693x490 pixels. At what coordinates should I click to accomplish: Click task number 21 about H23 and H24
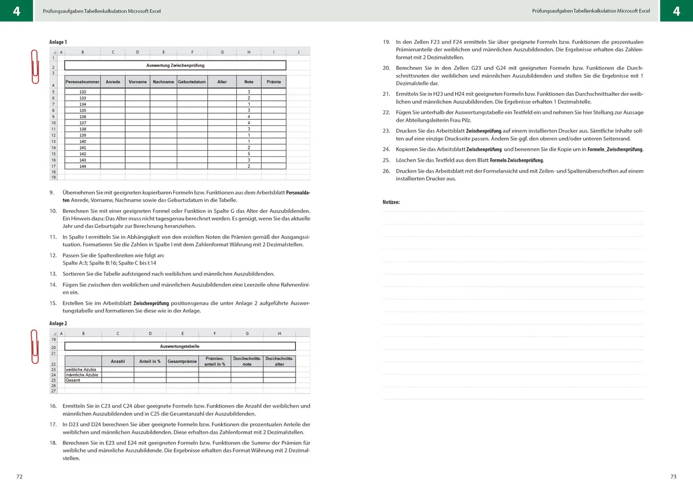(386, 93)
